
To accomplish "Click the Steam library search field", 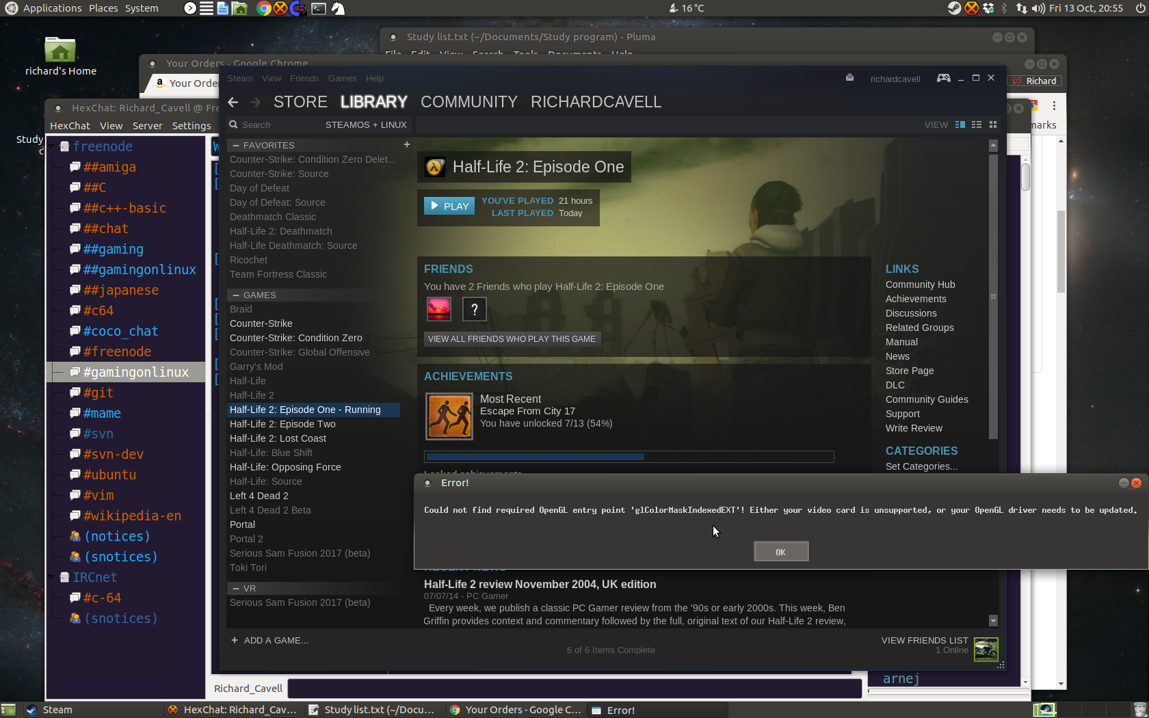I will point(274,124).
